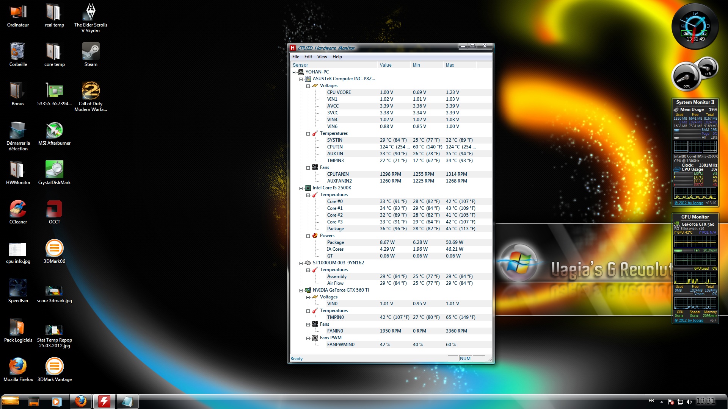
Task: Collapse the NVIDIA GeForce GTX 560 Ti node
Action: point(301,290)
